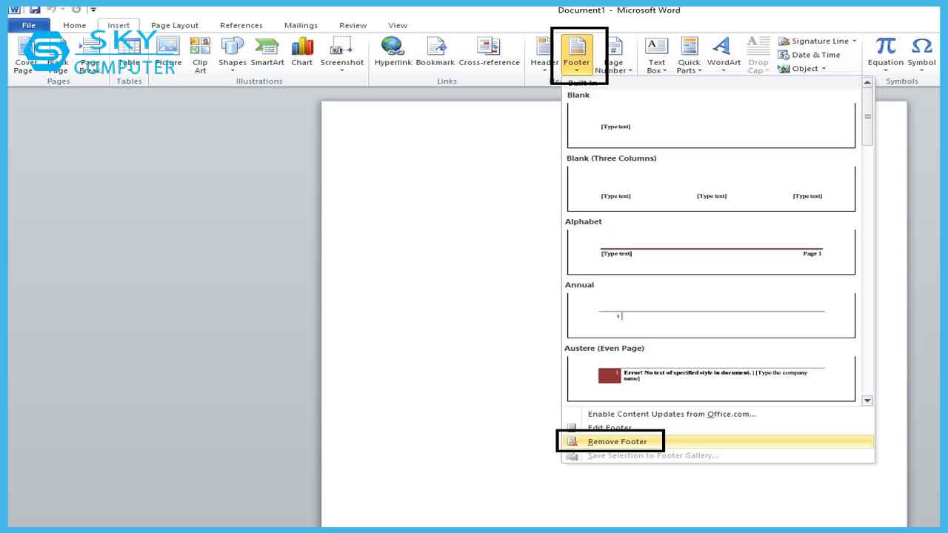Open the File tab
Image resolution: width=948 pixels, height=533 pixels.
click(29, 25)
